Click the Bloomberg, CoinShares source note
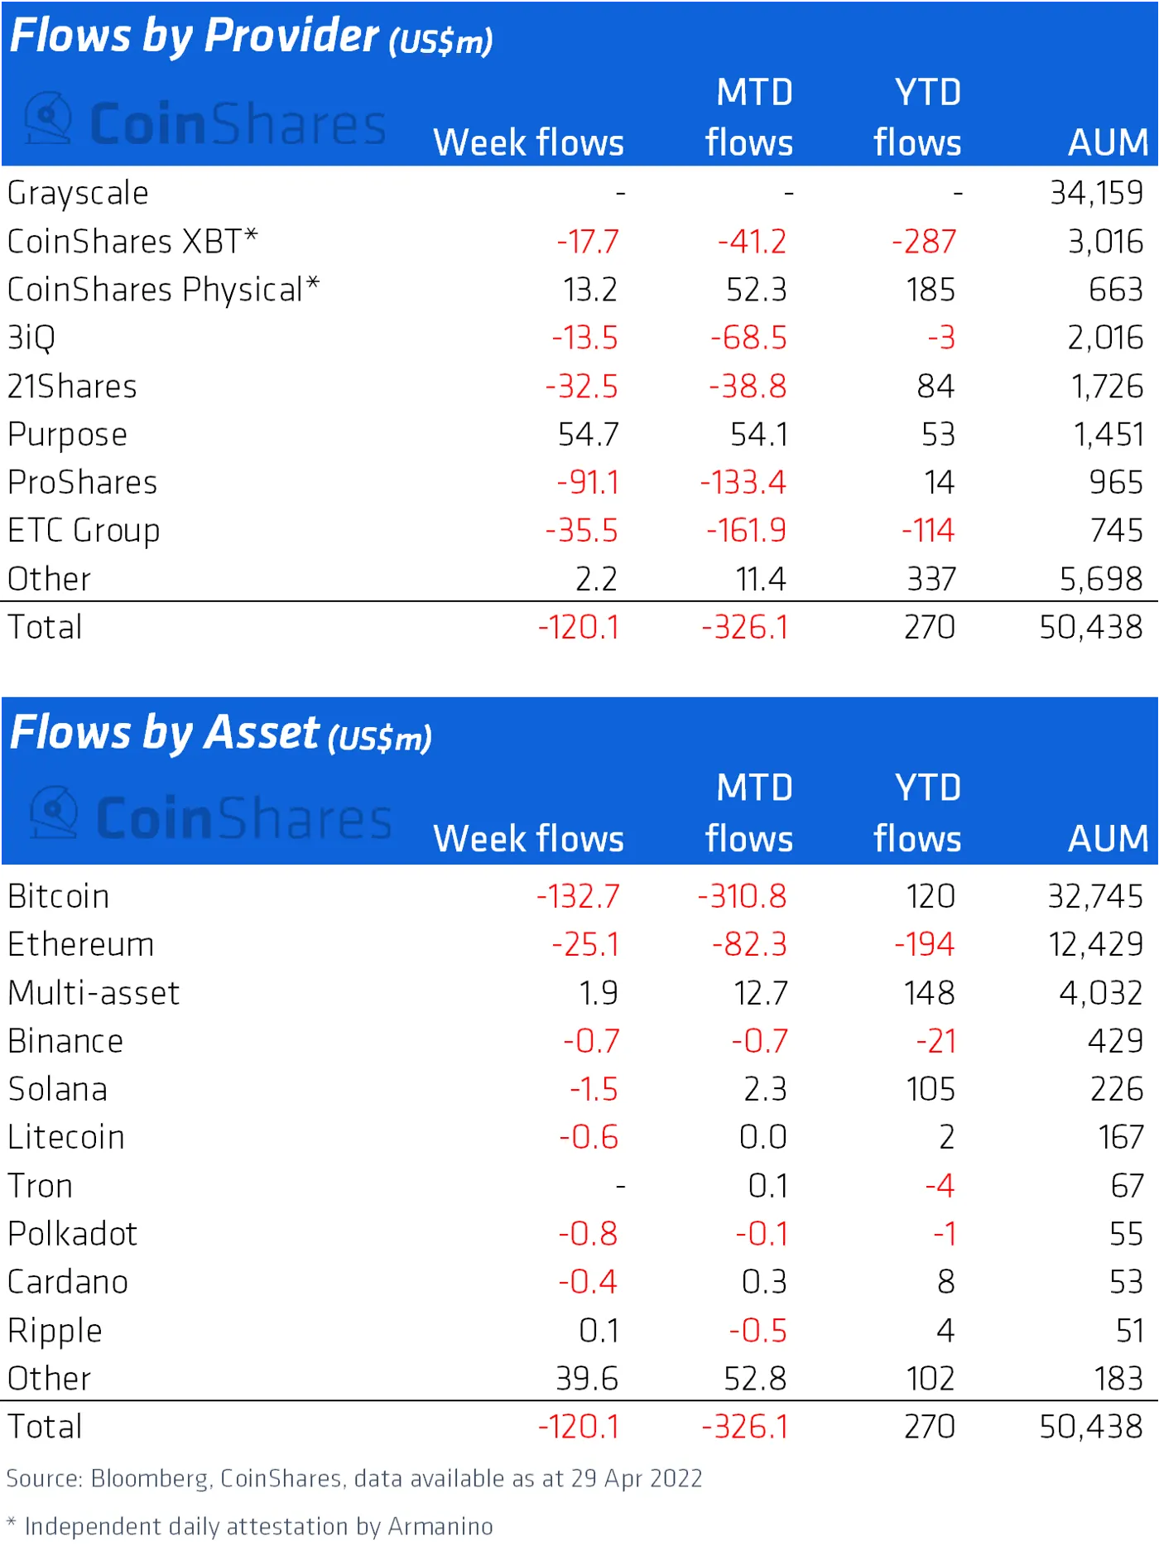1159x1547 pixels. [x=354, y=1478]
